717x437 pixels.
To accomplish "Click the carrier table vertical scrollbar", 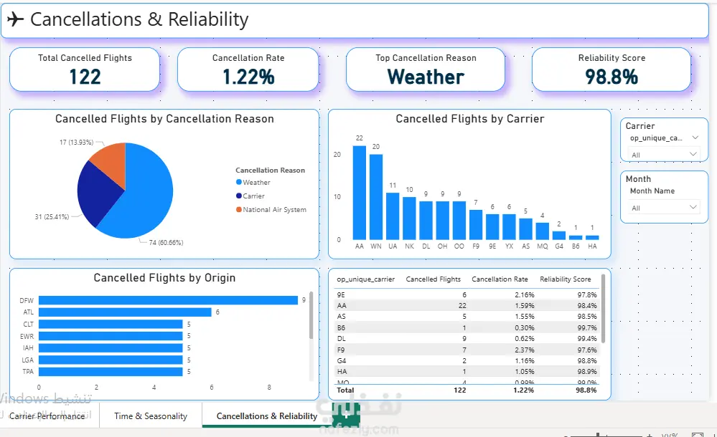I will (x=603, y=309).
